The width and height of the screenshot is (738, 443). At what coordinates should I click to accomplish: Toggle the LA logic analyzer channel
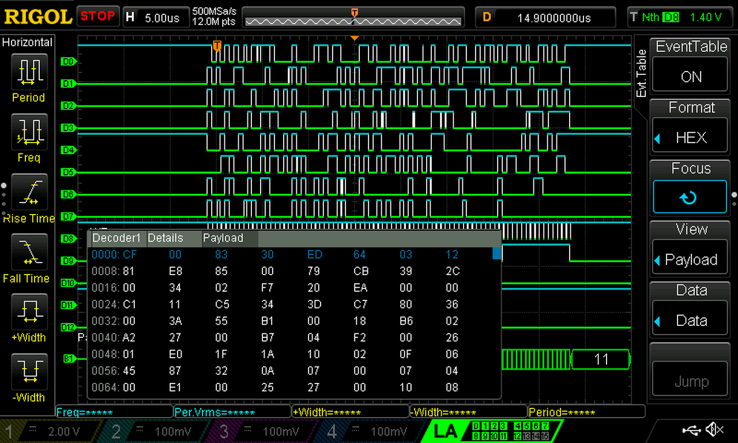(492, 431)
